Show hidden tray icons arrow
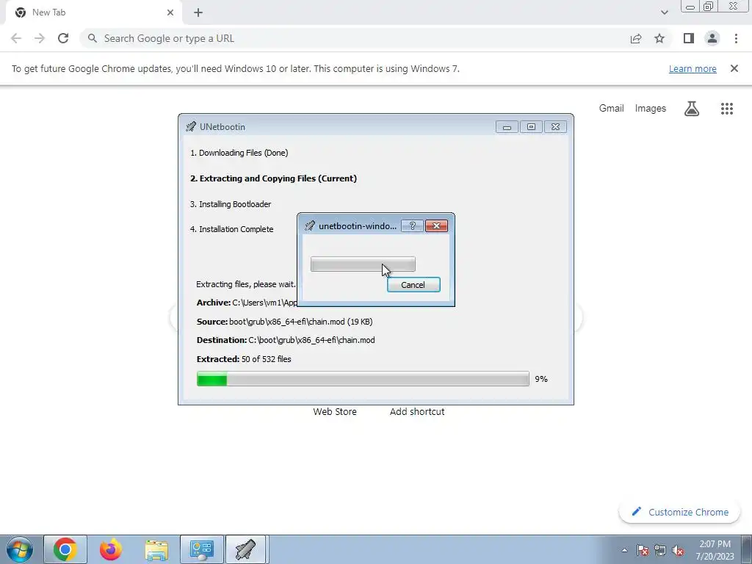The height and width of the screenshot is (564, 752). pyautogui.click(x=624, y=550)
